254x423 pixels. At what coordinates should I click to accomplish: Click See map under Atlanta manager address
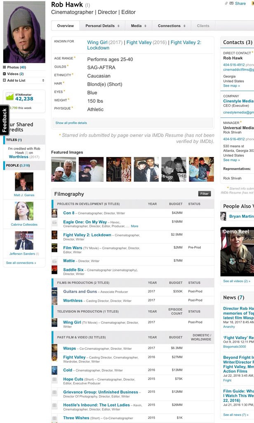coord(231,160)
